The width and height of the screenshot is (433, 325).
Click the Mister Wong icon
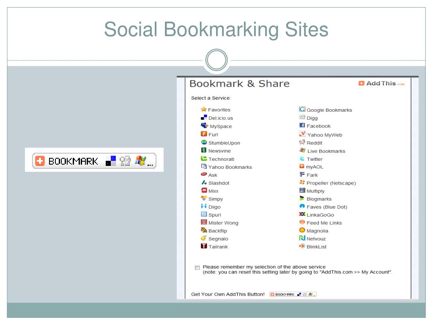point(204,222)
